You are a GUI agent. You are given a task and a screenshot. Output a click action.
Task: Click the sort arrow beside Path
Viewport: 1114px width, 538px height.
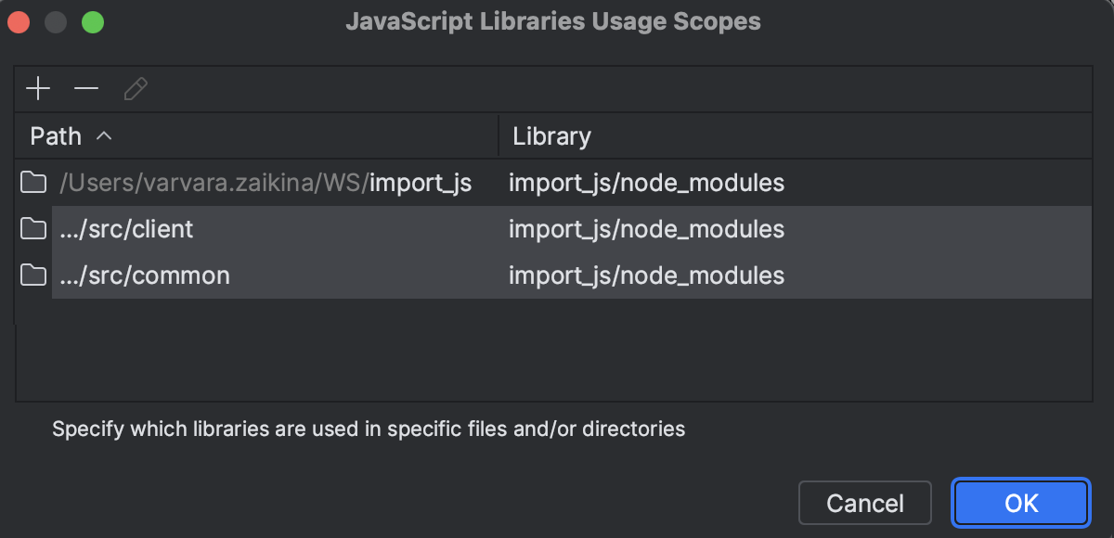[104, 136]
